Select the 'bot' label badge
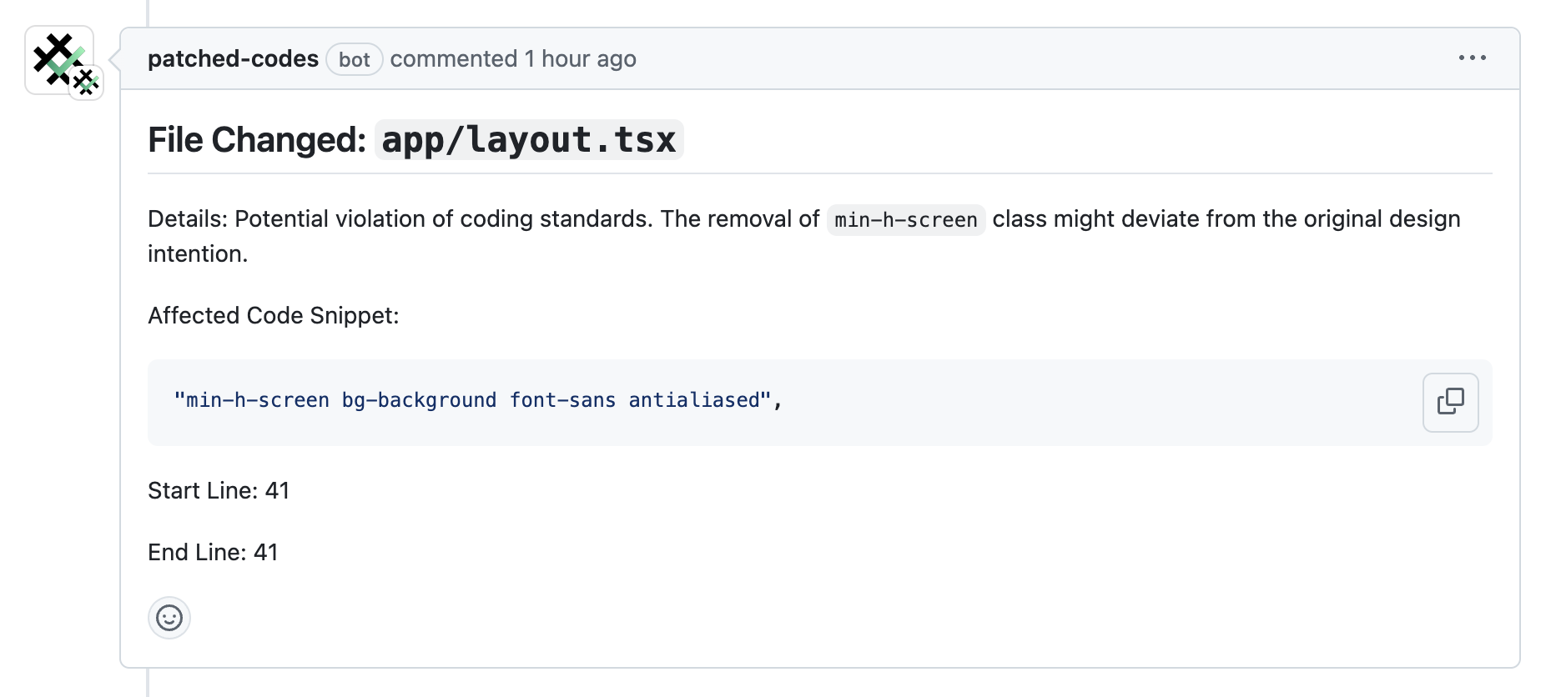 point(355,59)
